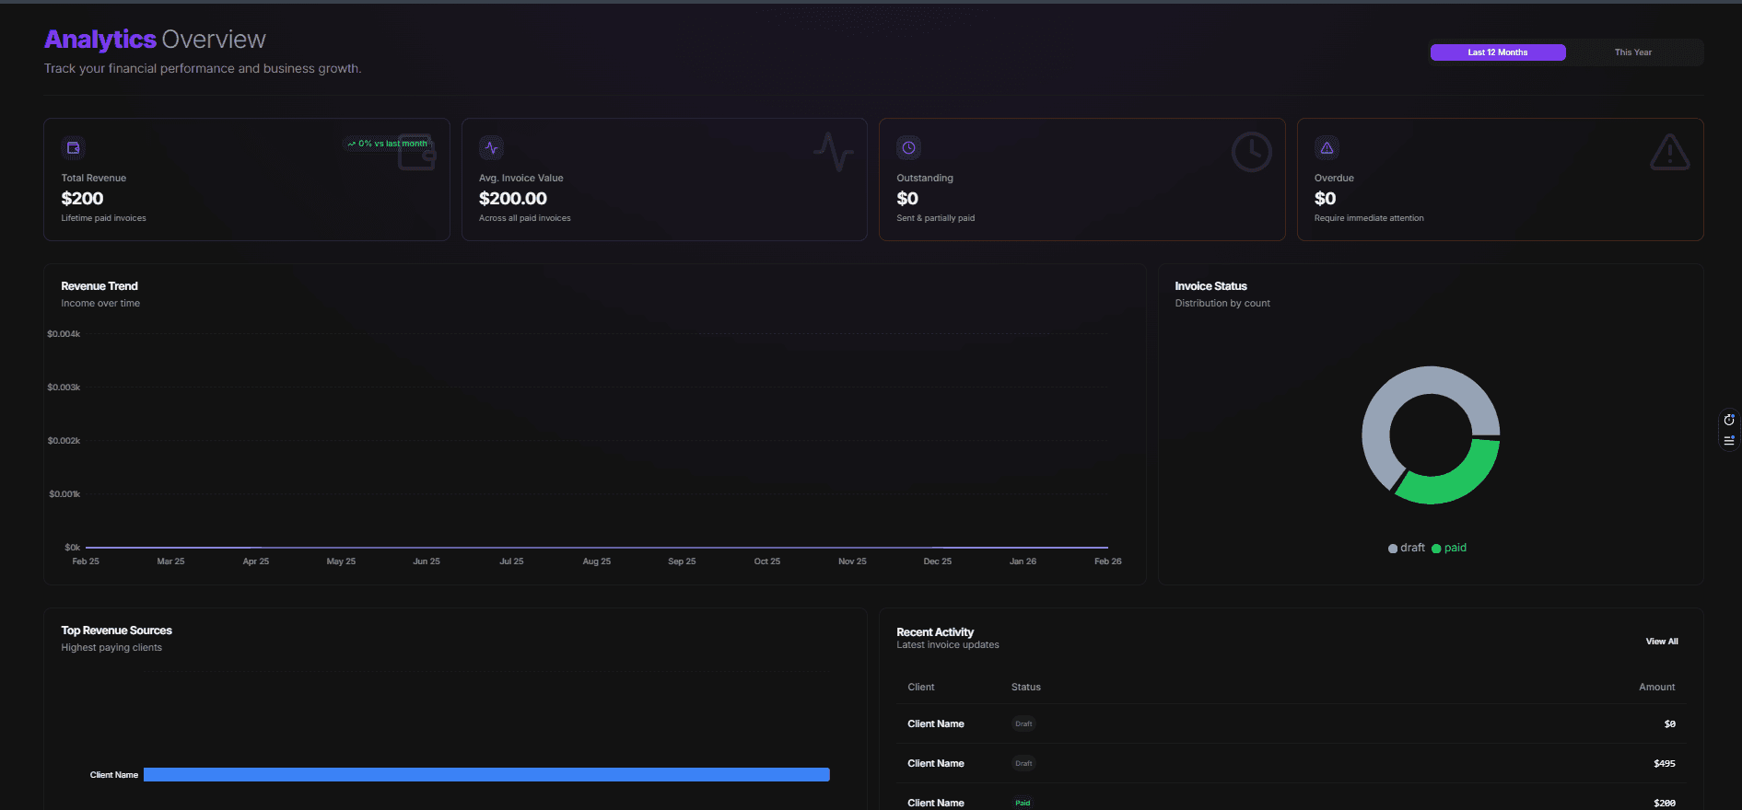Click the Amount column header
Image resolution: width=1742 pixels, height=810 pixels.
[1657, 688]
